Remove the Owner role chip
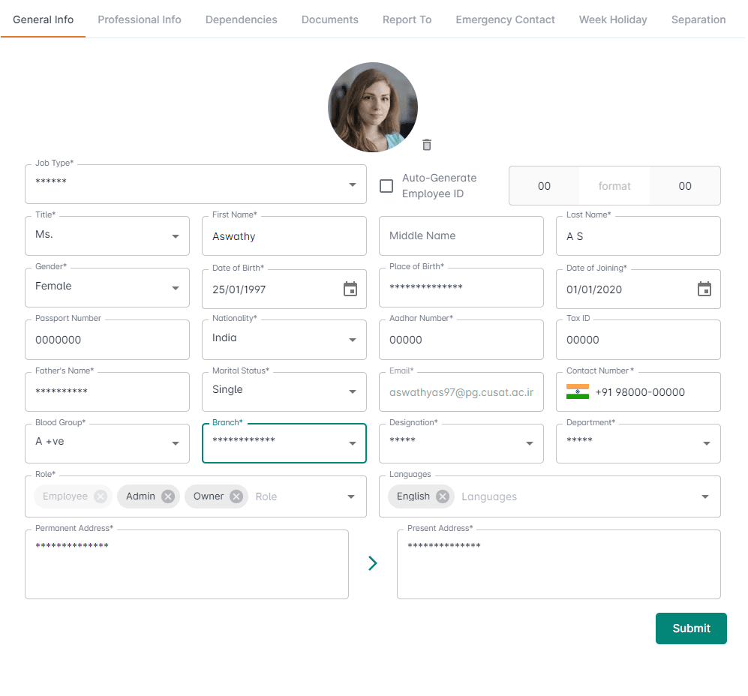This screenshot has height=696, width=748. coord(236,496)
